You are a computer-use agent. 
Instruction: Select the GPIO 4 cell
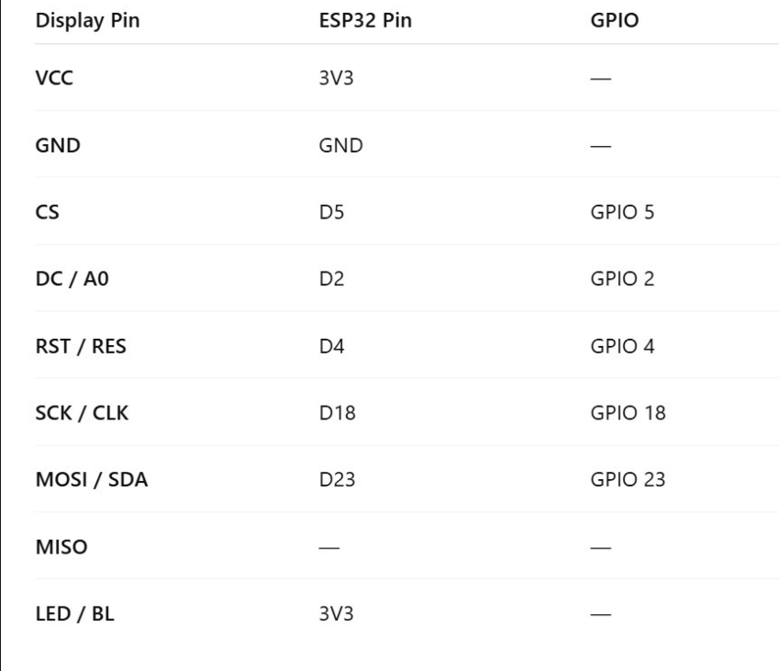[622, 346]
